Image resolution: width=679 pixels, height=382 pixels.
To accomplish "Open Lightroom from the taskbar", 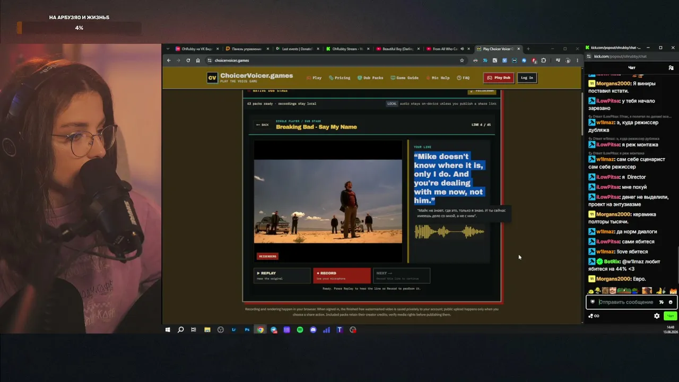I will click(x=233, y=329).
